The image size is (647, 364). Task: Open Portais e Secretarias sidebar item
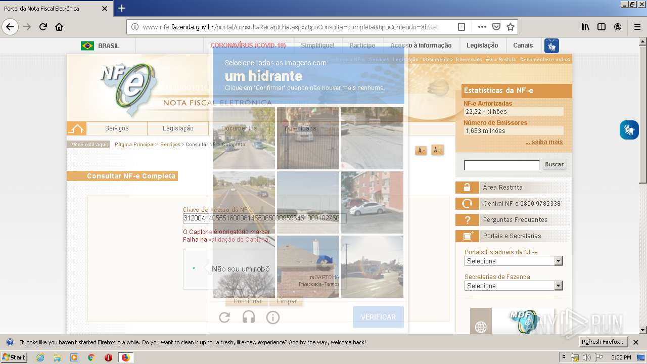(513, 236)
